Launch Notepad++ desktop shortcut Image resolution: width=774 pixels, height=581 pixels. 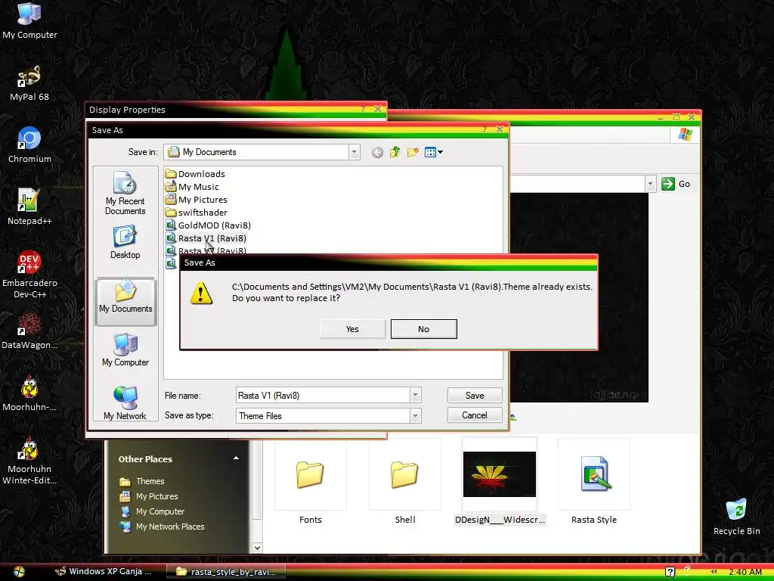[x=29, y=207]
